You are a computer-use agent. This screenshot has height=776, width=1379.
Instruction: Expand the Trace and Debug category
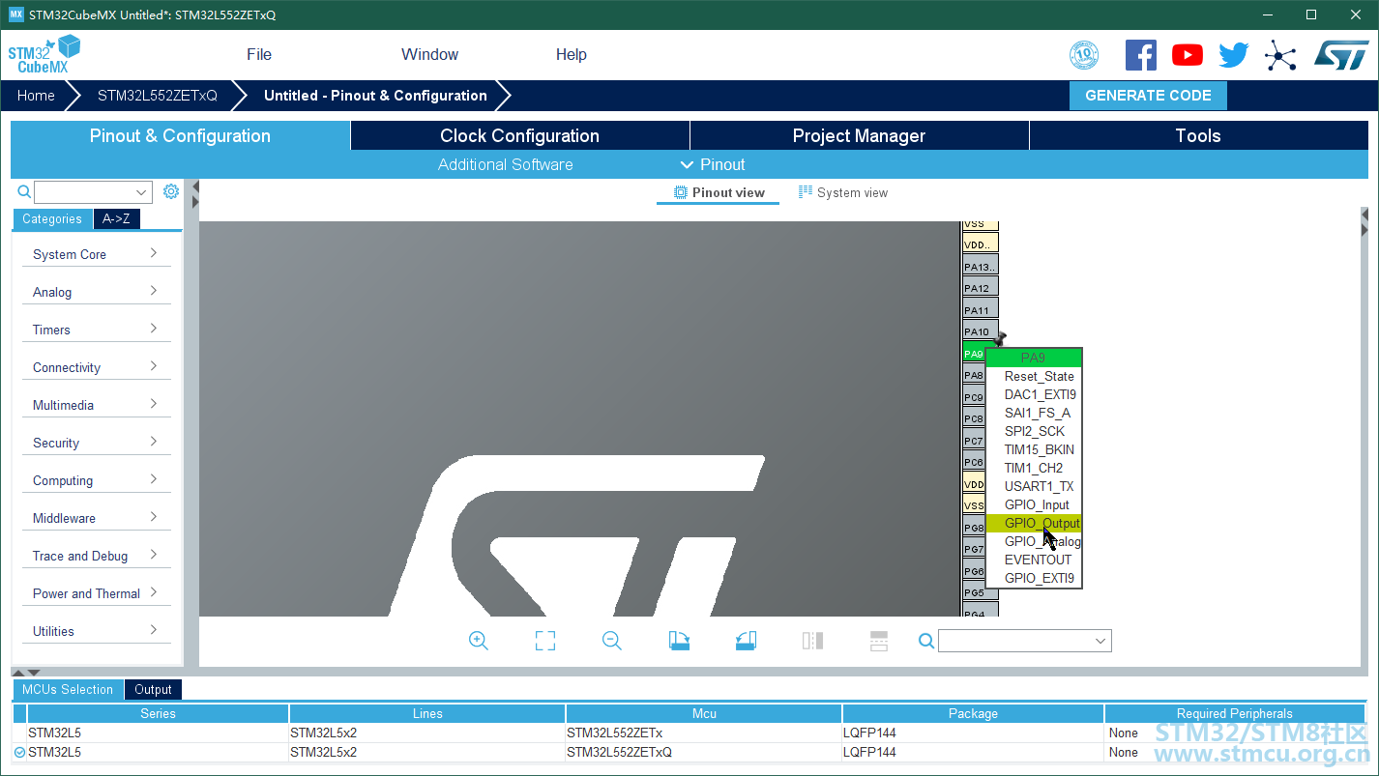[96, 556]
